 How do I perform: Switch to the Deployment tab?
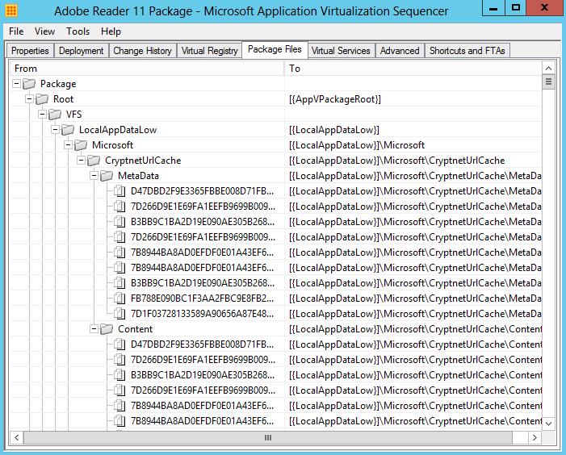82,51
